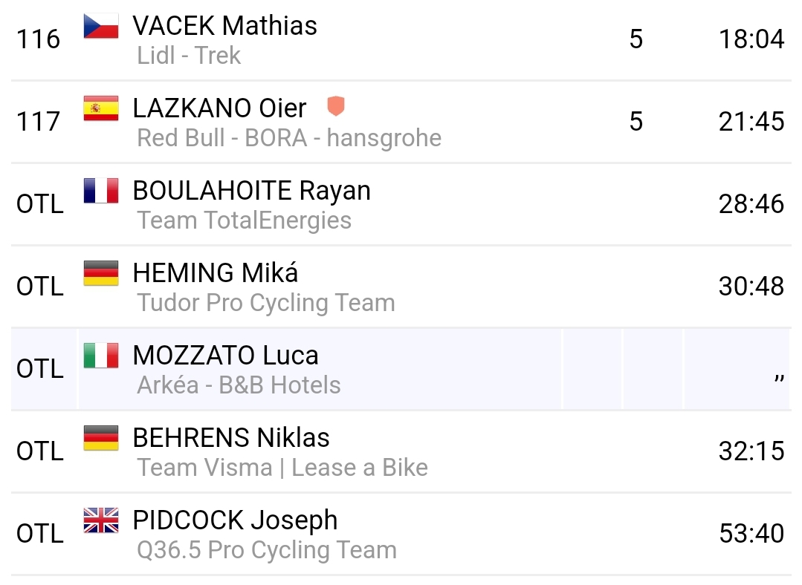Open rider profile for MOZZATO Luca
The image size is (802, 585).
(225, 356)
